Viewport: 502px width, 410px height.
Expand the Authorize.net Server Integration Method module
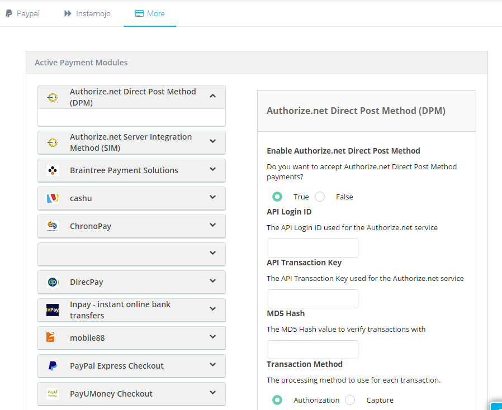[x=212, y=141]
